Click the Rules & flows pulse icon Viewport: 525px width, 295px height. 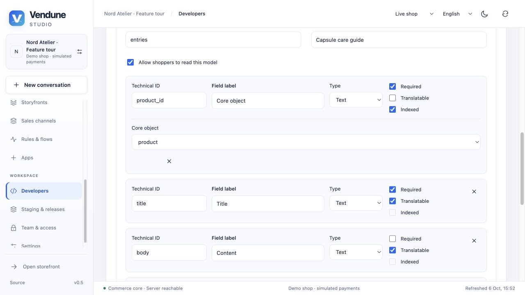14,139
